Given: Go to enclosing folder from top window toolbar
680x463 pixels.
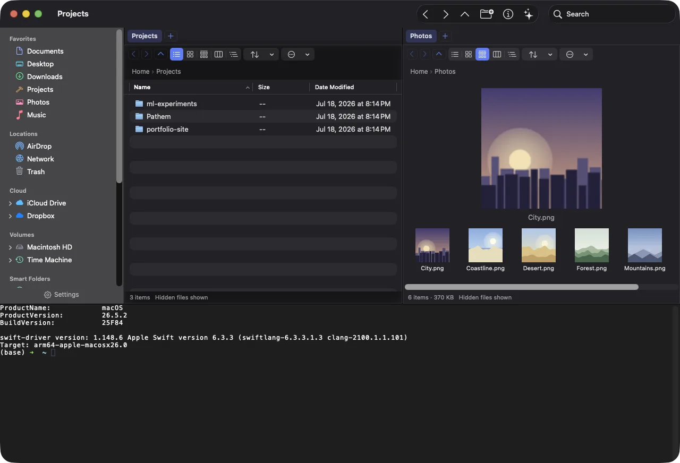Looking at the screenshot, I should coord(465,14).
